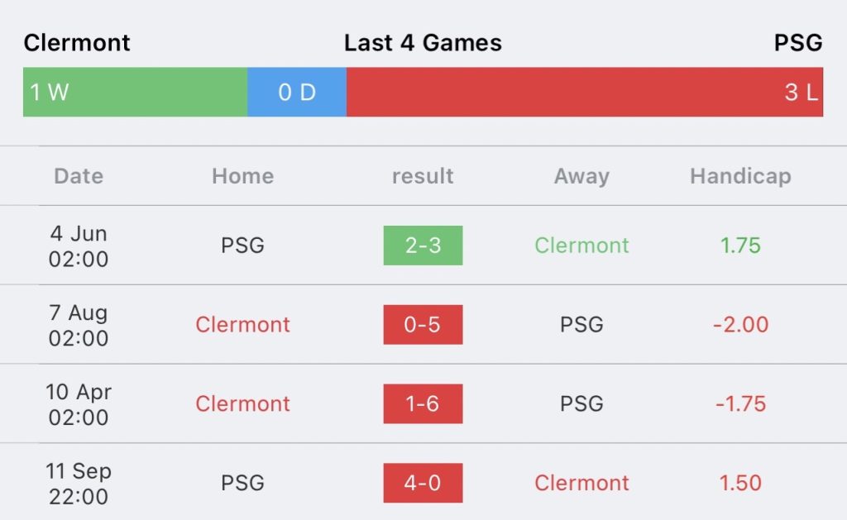
Task: Click the blue 0 D bar segment
Action: pos(297,92)
